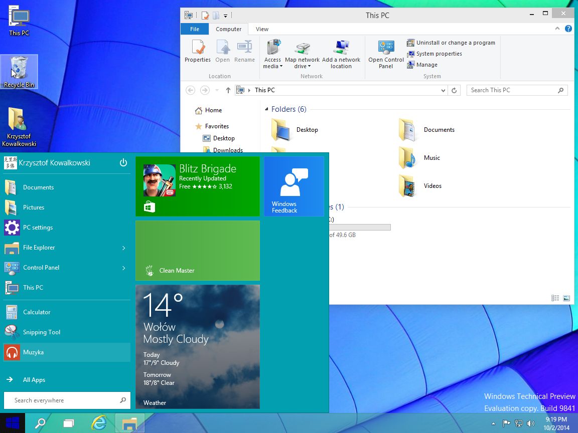Screen dimensions: 578x433
Task: Click the power button in Start menu
Action: tap(123, 162)
